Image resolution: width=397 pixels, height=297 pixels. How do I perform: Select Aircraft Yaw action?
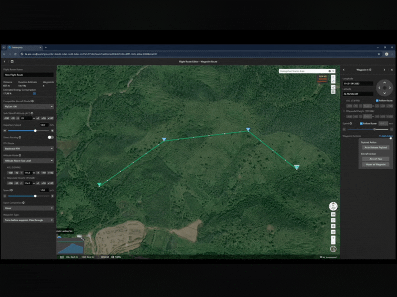(x=376, y=159)
